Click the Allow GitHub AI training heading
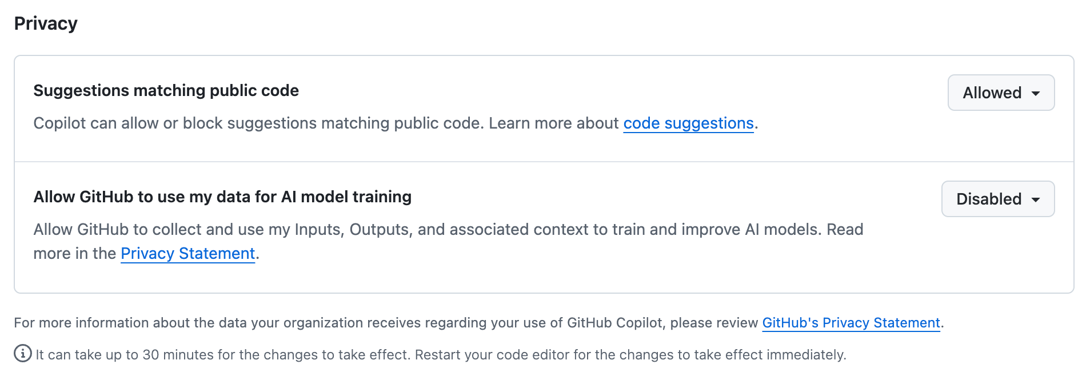The width and height of the screenshot is (1086, 376). tap(222, 197)
